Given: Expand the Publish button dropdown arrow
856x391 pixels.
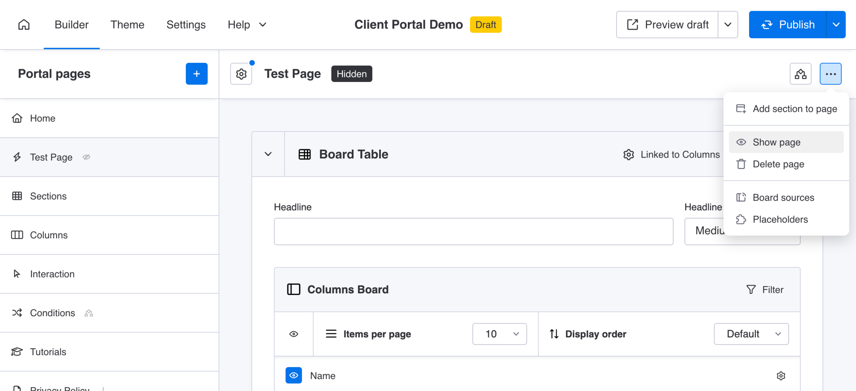Looking at the screenshot, I should [836, 25].
